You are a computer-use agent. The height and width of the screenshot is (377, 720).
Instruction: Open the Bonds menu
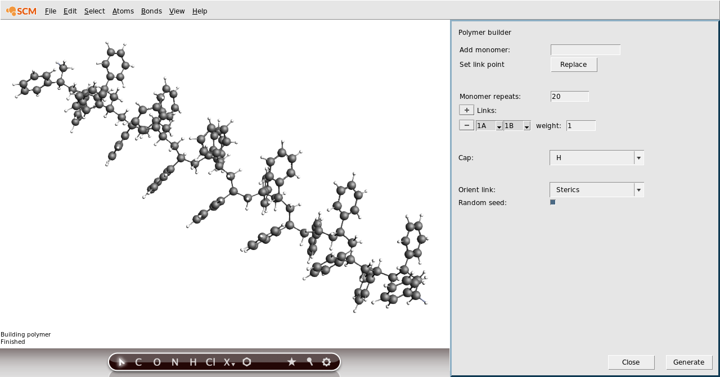[x=151, y=11]
